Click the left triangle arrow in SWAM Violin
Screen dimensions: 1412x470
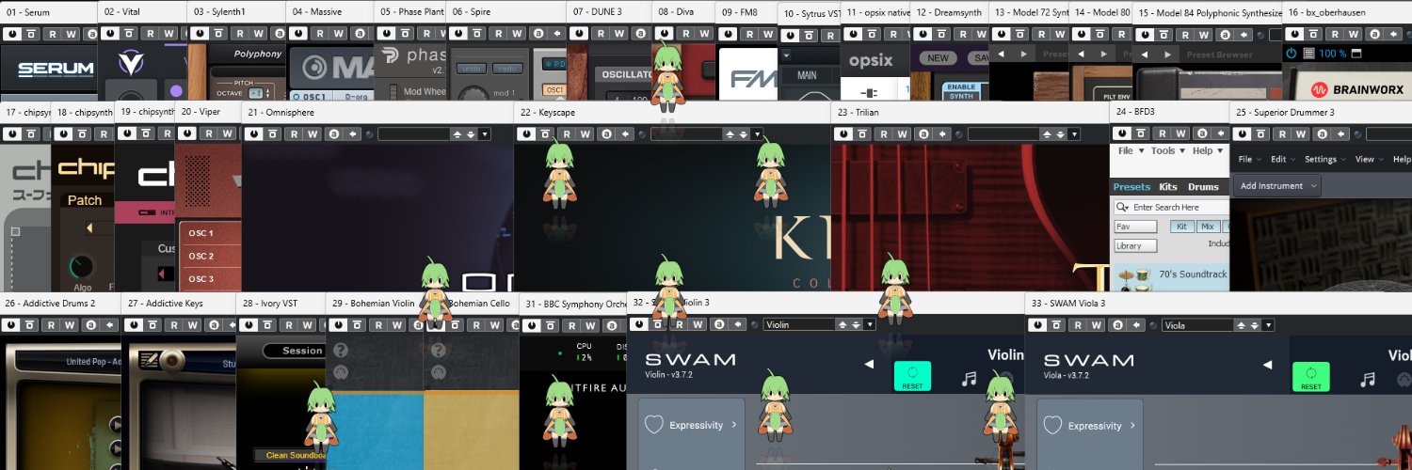[x=869, y=364]
